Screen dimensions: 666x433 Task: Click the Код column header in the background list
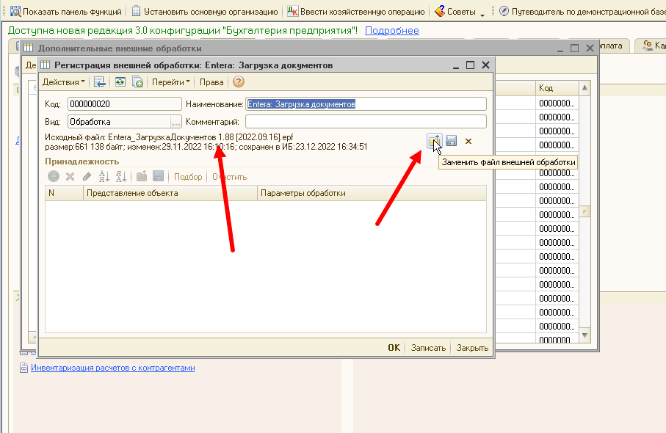[x=557, y=88]
